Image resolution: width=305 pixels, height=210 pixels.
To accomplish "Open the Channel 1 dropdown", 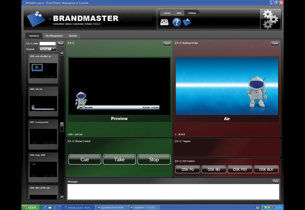I will pyautogui.click(x=48, y=49).
